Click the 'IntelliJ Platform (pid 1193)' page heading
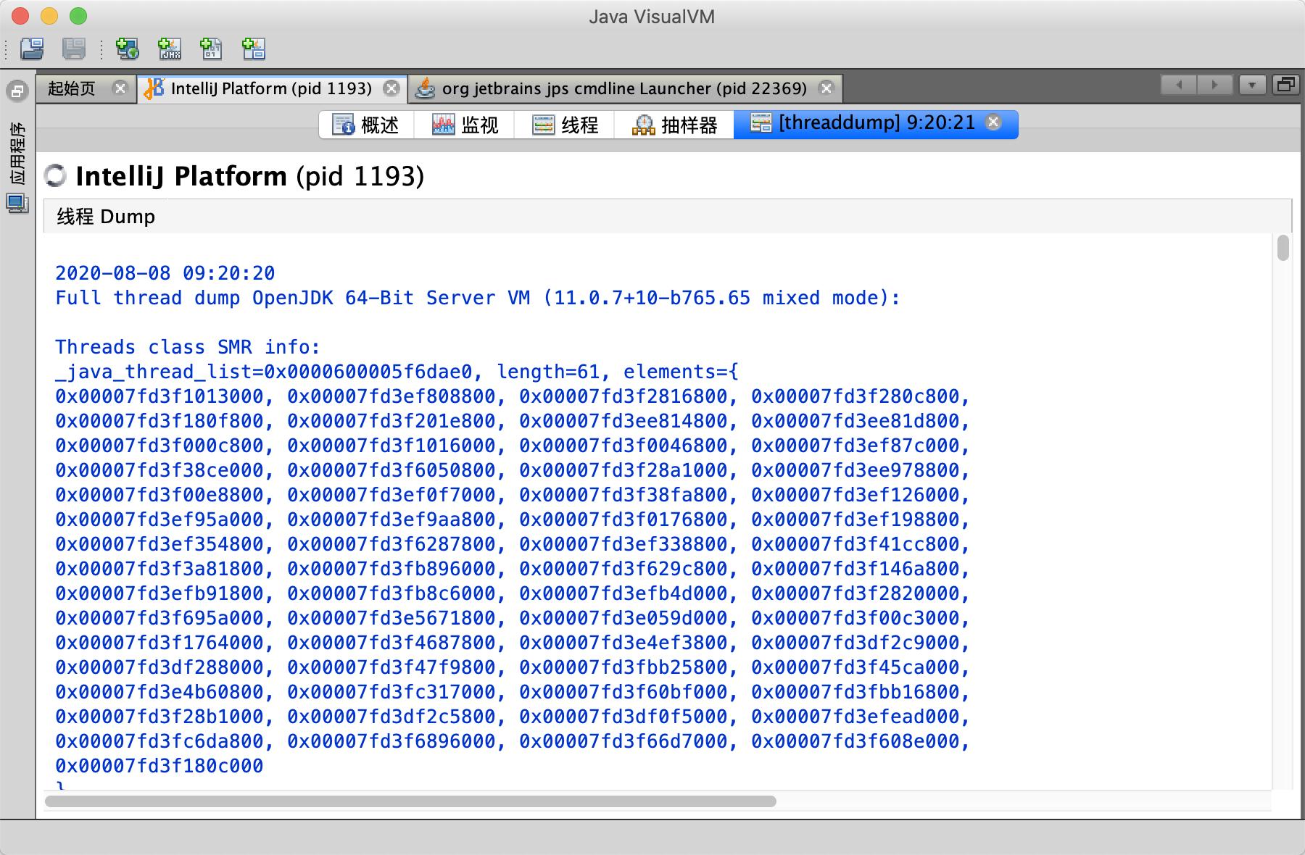 point(250,176)
